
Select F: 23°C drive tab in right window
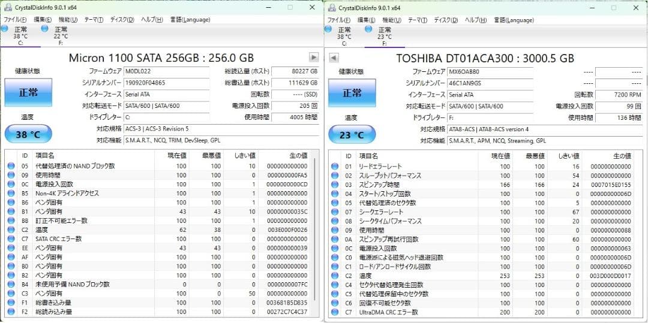(x=385, y=36)
